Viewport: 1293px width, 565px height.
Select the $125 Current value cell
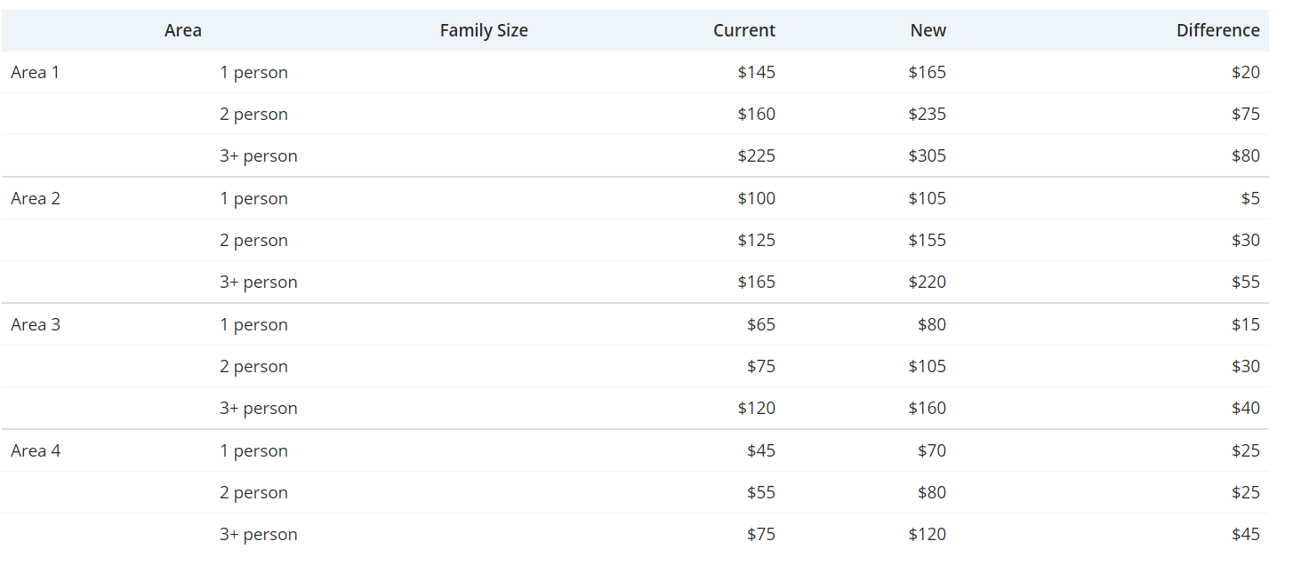point(756,240)
